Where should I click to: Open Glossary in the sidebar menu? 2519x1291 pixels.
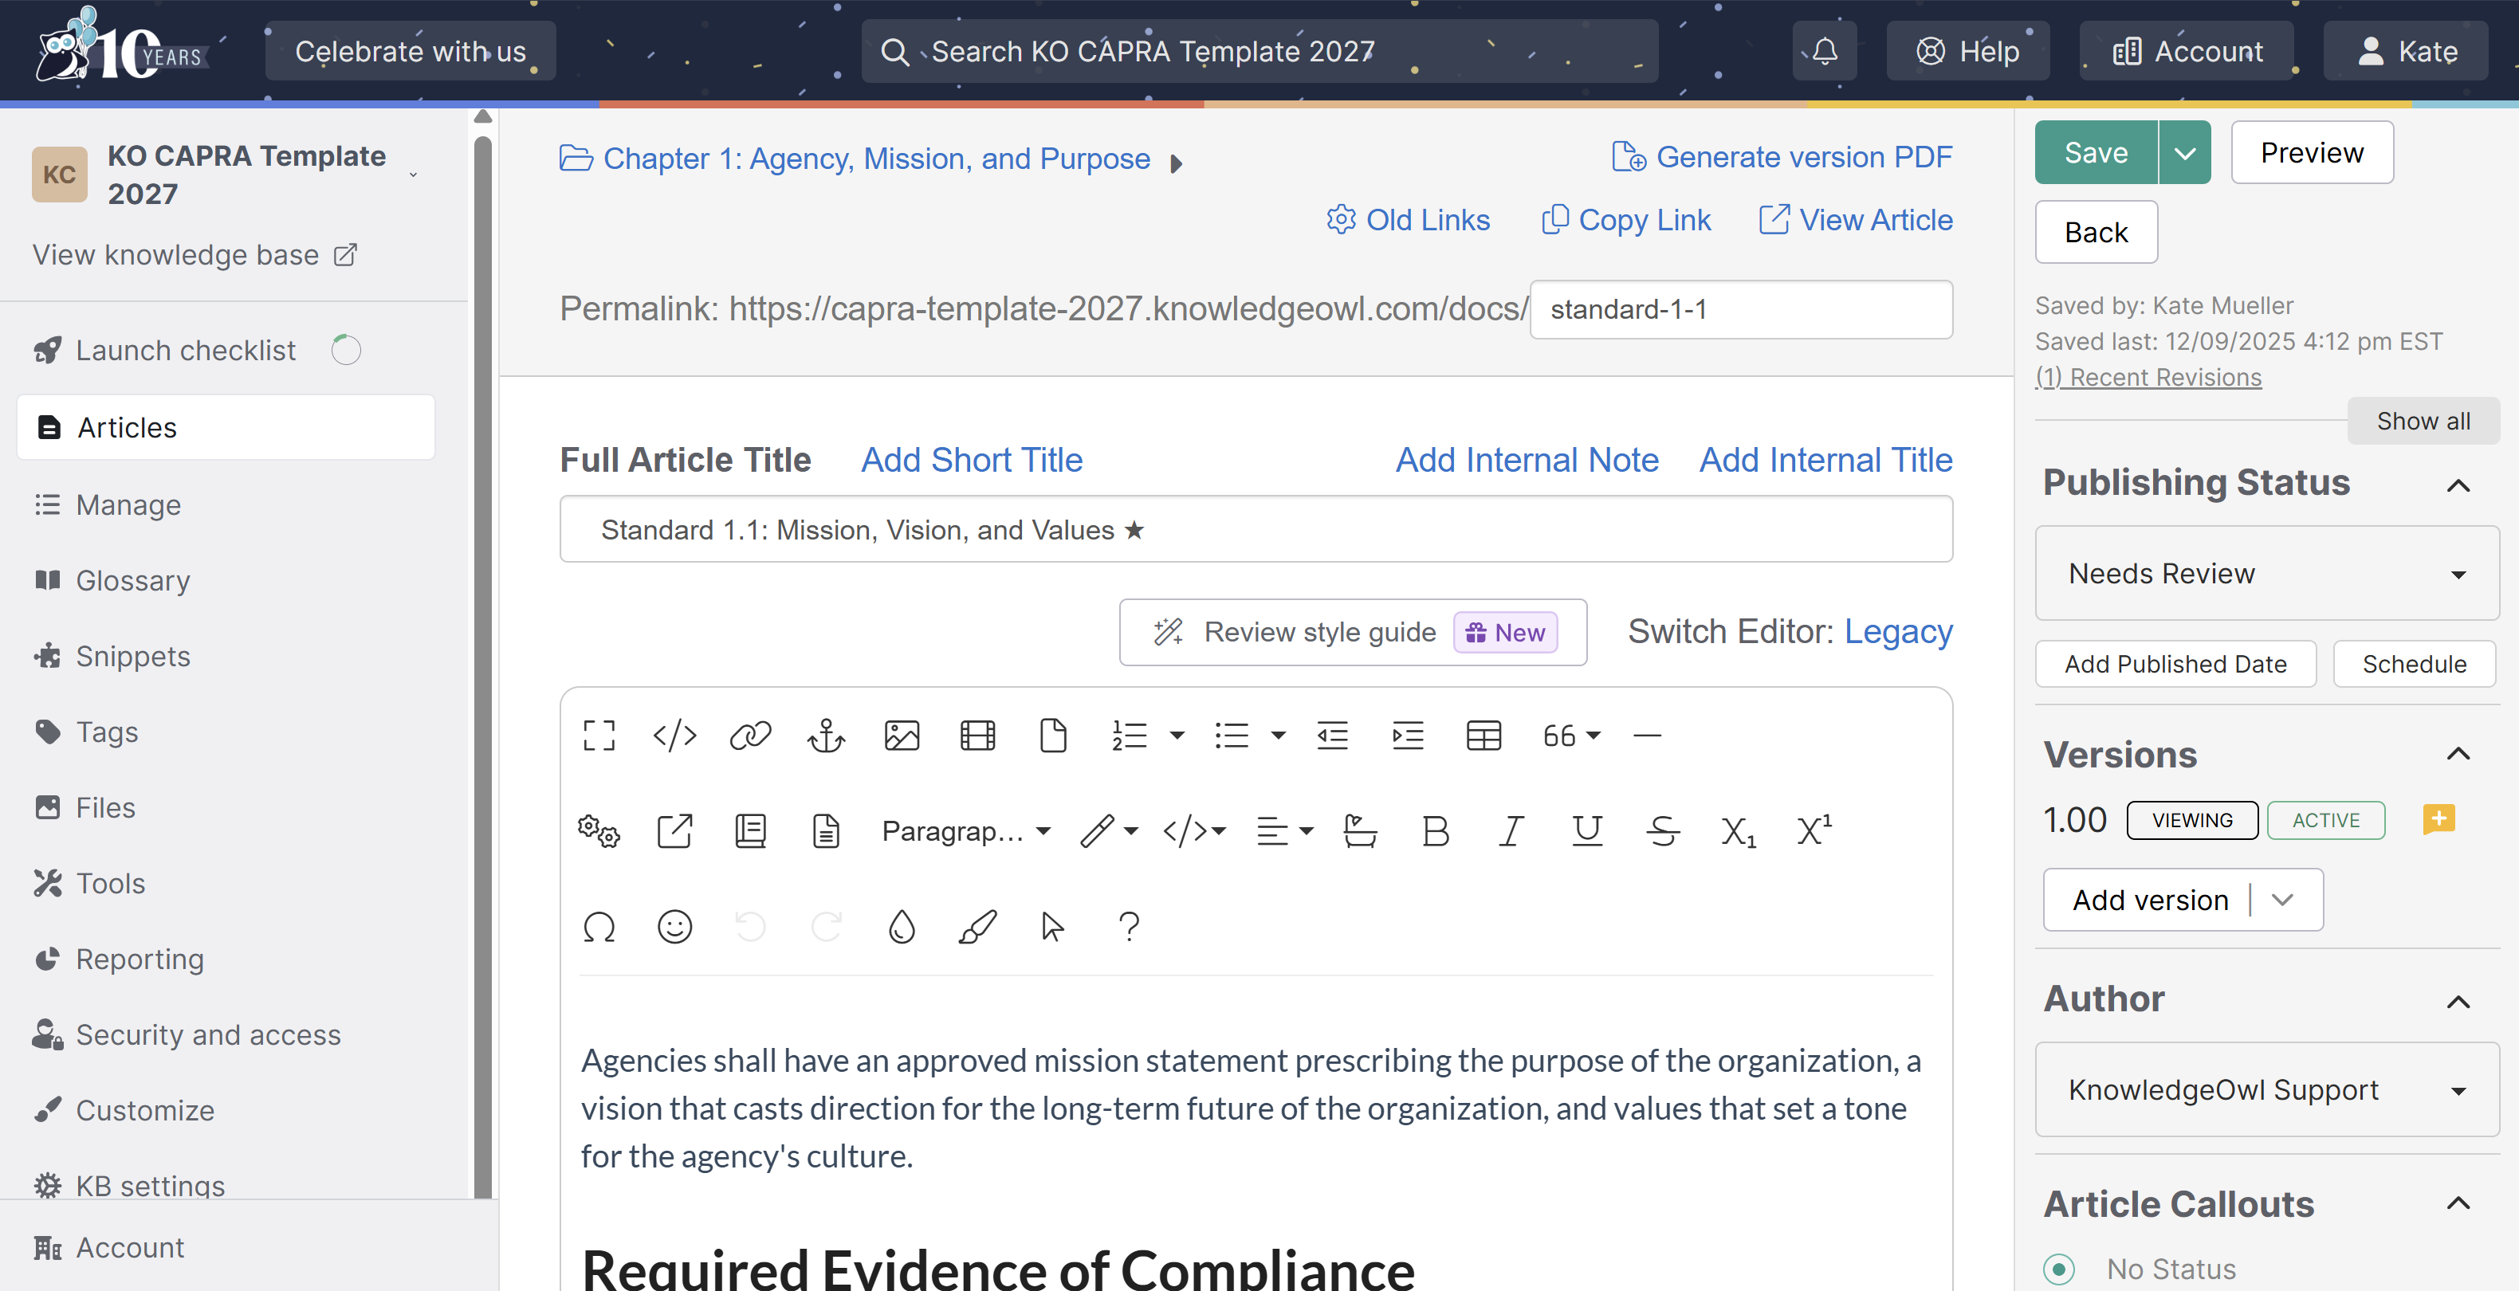[133, 580]
